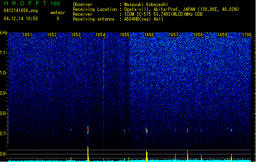Click the tallest yellow intensity spike after 1653
The height and width of the screenshot is (162, 256).
[88, 154]
